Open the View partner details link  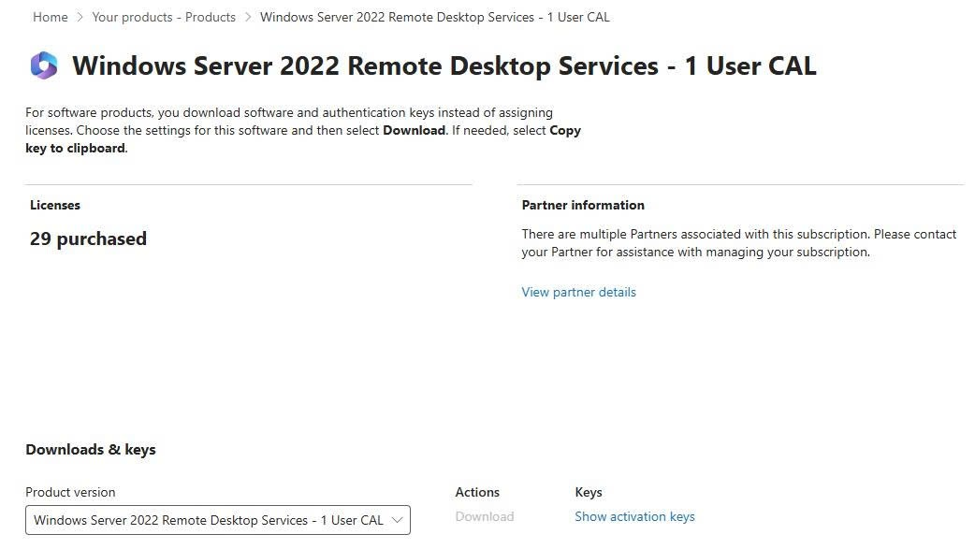tap(578, 292)
